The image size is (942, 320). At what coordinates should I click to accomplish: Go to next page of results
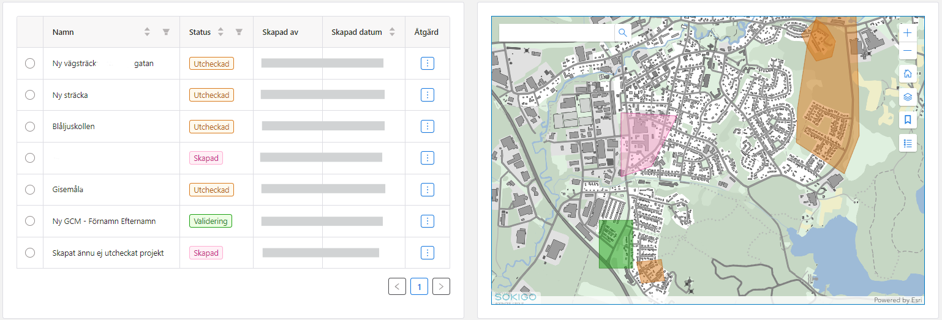click(441, 286)
